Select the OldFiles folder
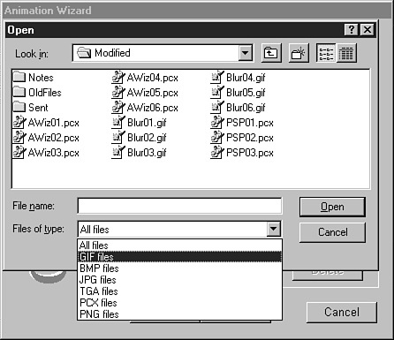Image resolution: width=394 pixels, height=340 pixels. point(37,93)
